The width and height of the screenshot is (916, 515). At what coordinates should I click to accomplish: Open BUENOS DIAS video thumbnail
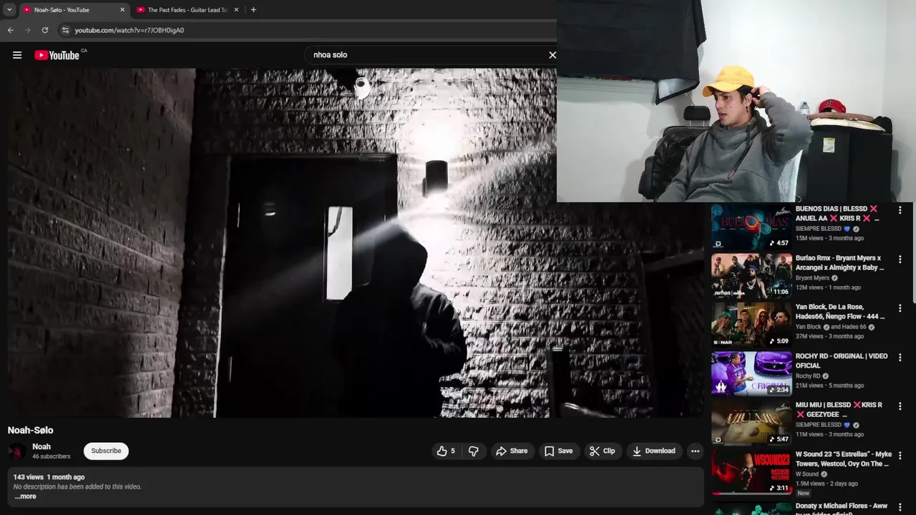[751, 226]
